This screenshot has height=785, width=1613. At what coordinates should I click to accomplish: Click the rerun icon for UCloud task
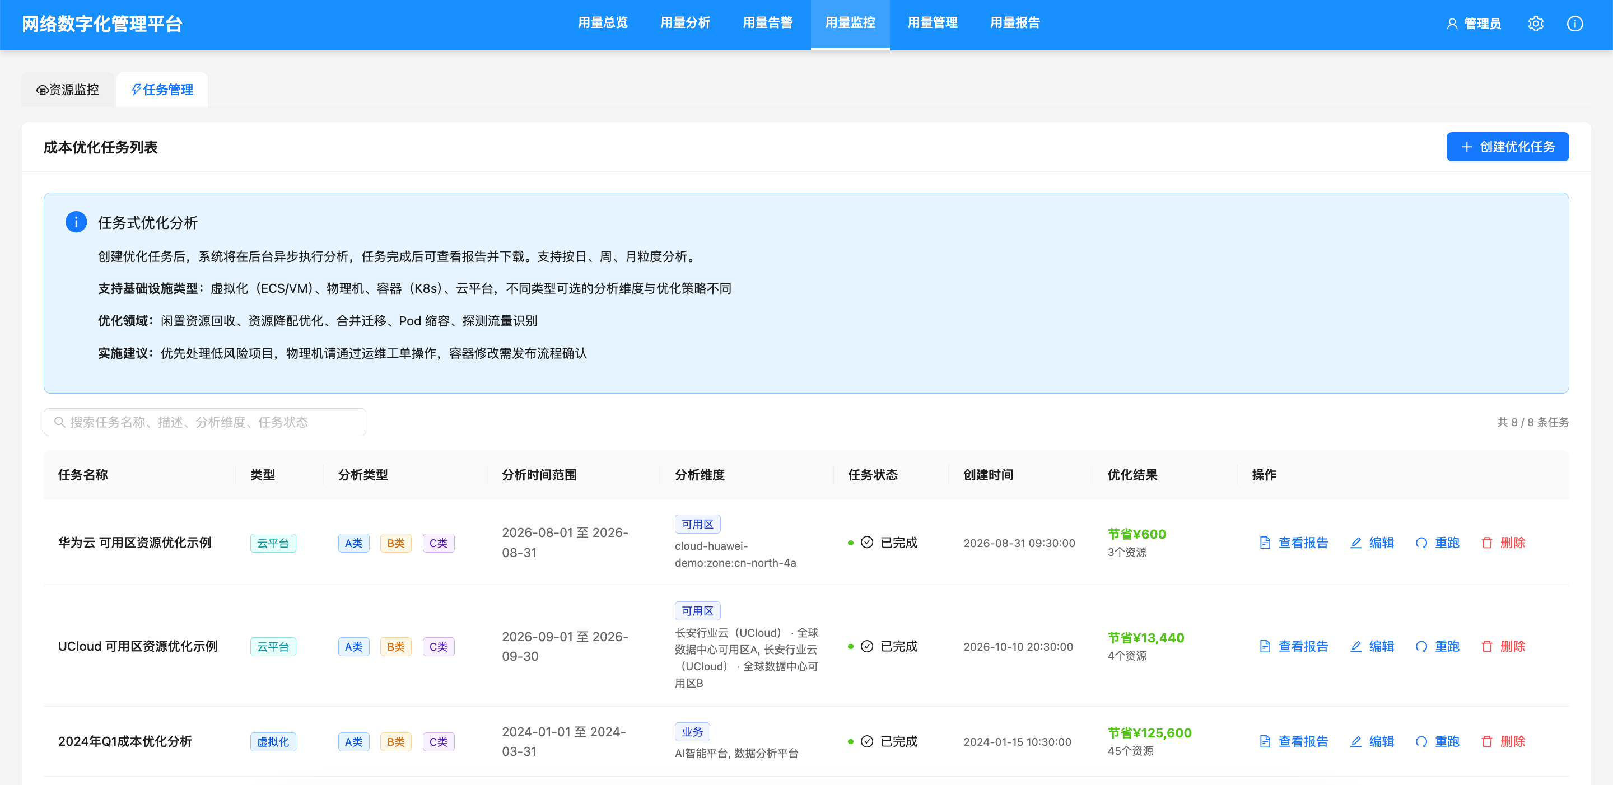(x=1421, y=646)
